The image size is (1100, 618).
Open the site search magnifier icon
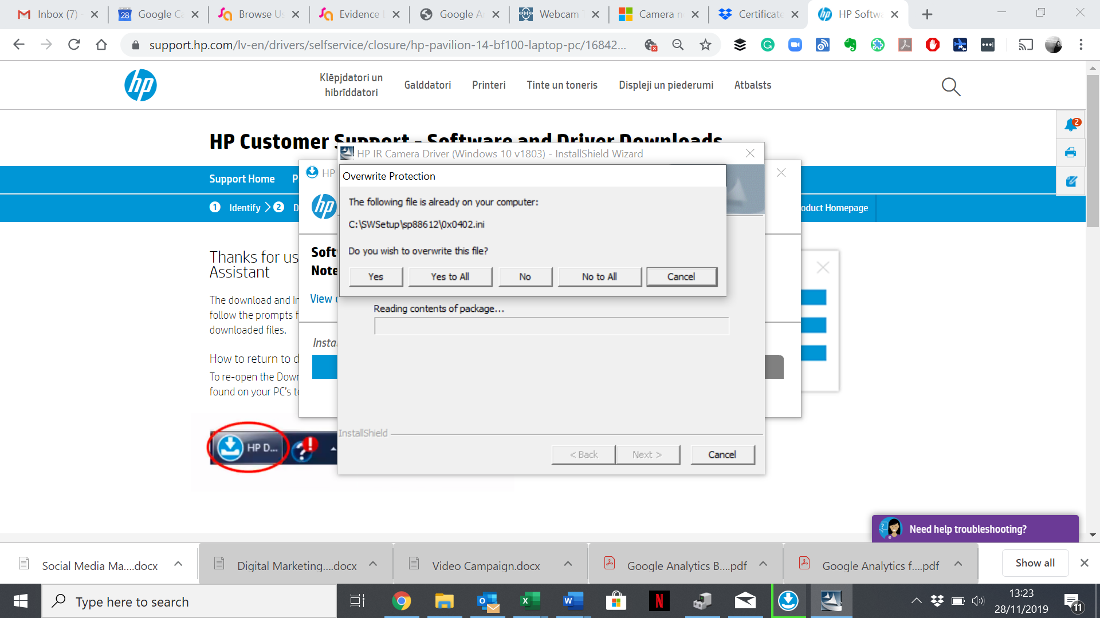[950, 86]
